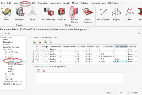This screenshot has height=95, width=142.
Task: Open the File menu
Action: point(3,3)
